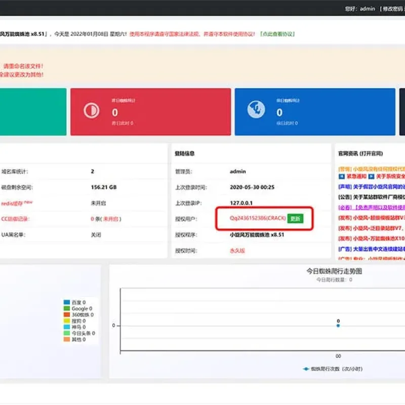Click the Qq2436152386(CRACK) authorized user text
This screenshot has width=405, height=405.
(x=258, y=218)
